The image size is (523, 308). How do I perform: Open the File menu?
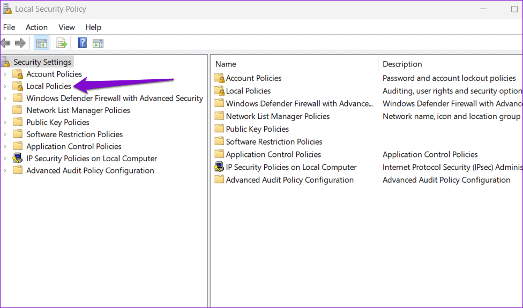9,27
